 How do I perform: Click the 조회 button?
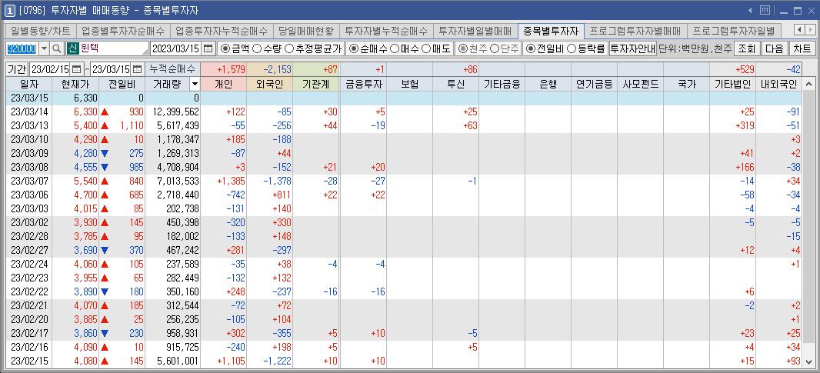click(748, 48)
